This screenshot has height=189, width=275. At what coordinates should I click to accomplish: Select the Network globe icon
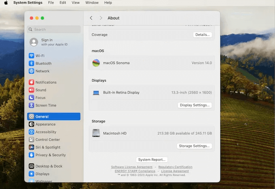(32, 71)
